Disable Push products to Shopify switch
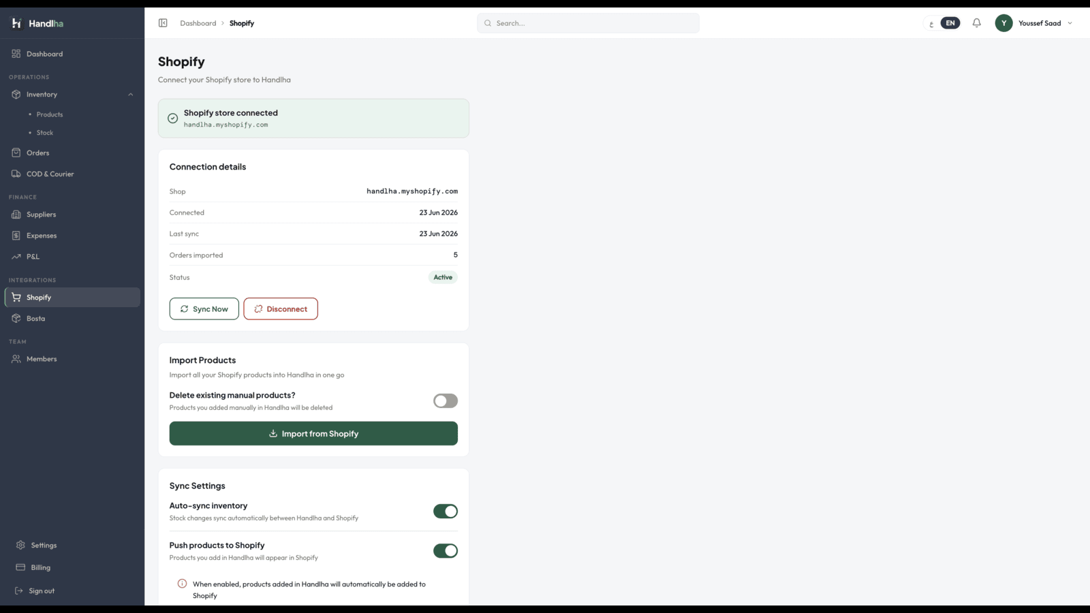Viewport: 1090px width, 613px height. tap(446, 551)
